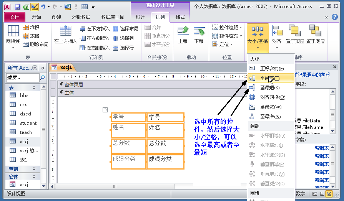
Task: Switch to the Design (设计) tab
Action: tap(140, 17)
